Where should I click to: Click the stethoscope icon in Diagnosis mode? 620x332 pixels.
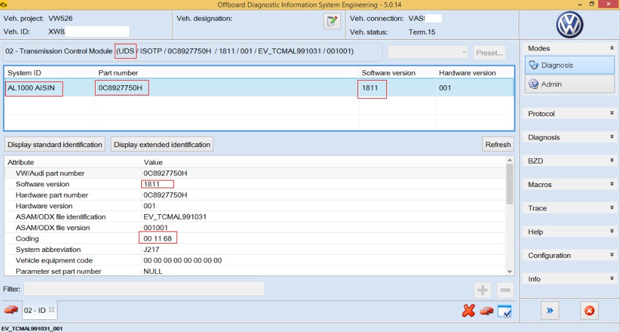(534, 64)
